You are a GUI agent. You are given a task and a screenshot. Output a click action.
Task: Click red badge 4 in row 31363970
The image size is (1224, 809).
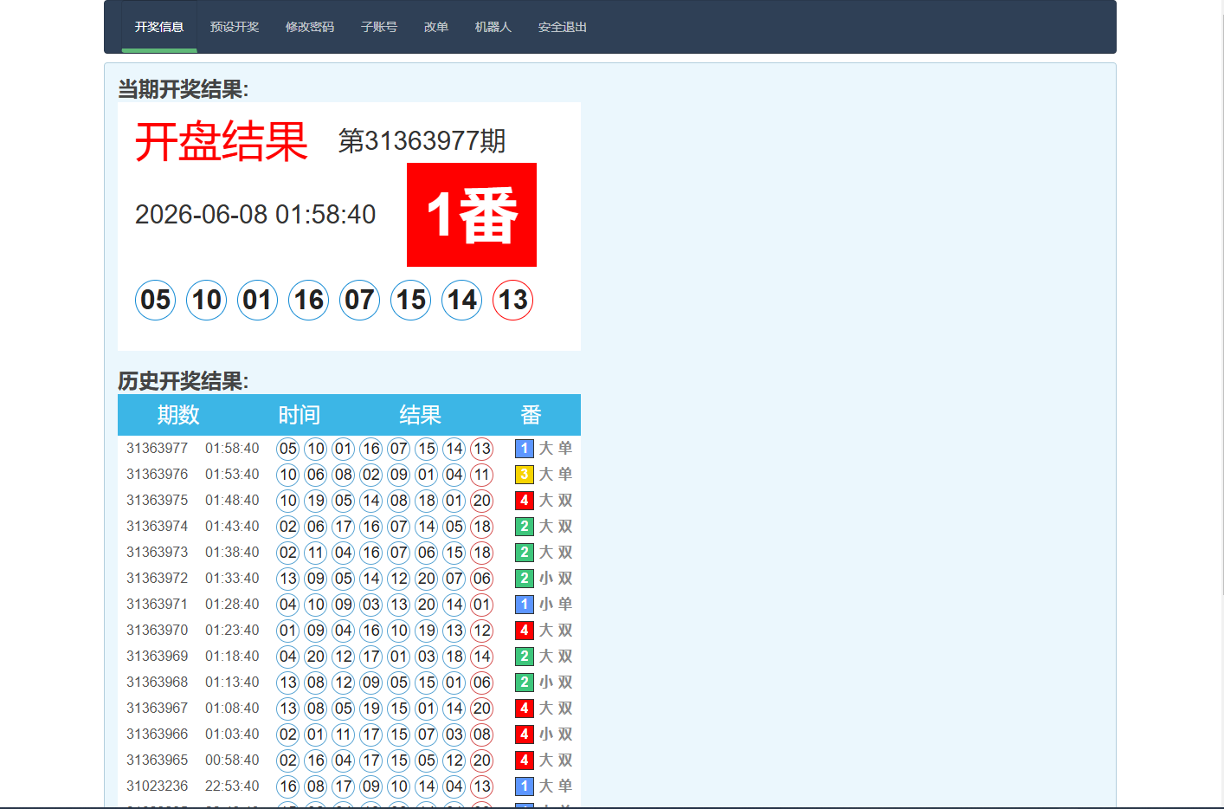525,631
